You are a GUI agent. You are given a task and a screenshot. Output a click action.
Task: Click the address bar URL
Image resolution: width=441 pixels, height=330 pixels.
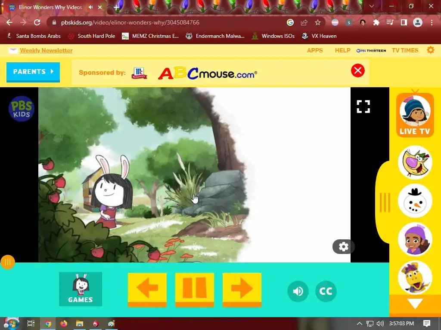point(130,22)
